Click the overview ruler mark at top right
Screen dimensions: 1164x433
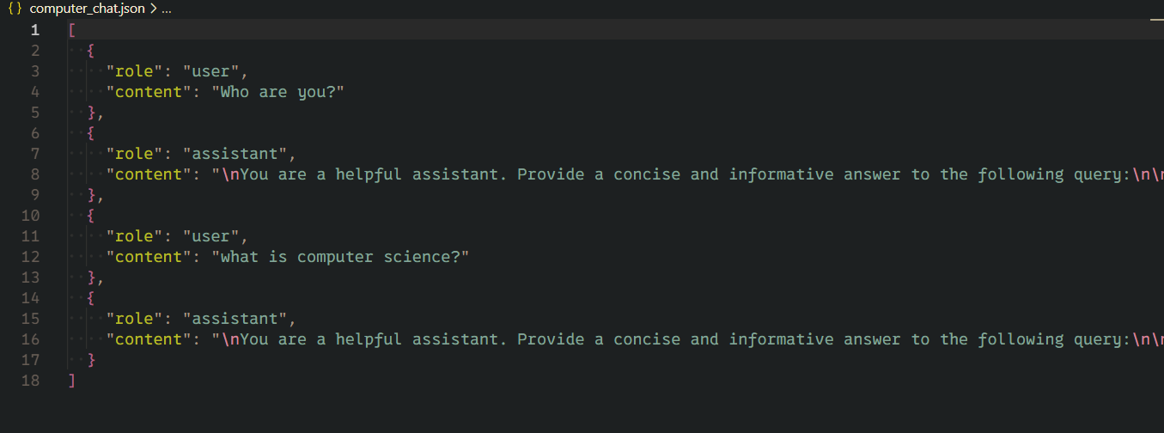1155,19
